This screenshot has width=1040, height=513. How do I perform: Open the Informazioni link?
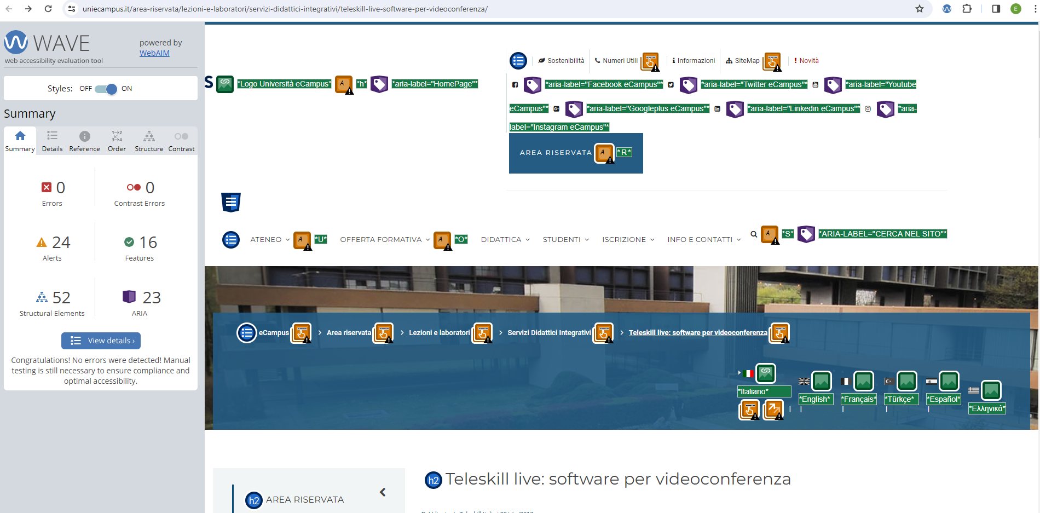694,61
